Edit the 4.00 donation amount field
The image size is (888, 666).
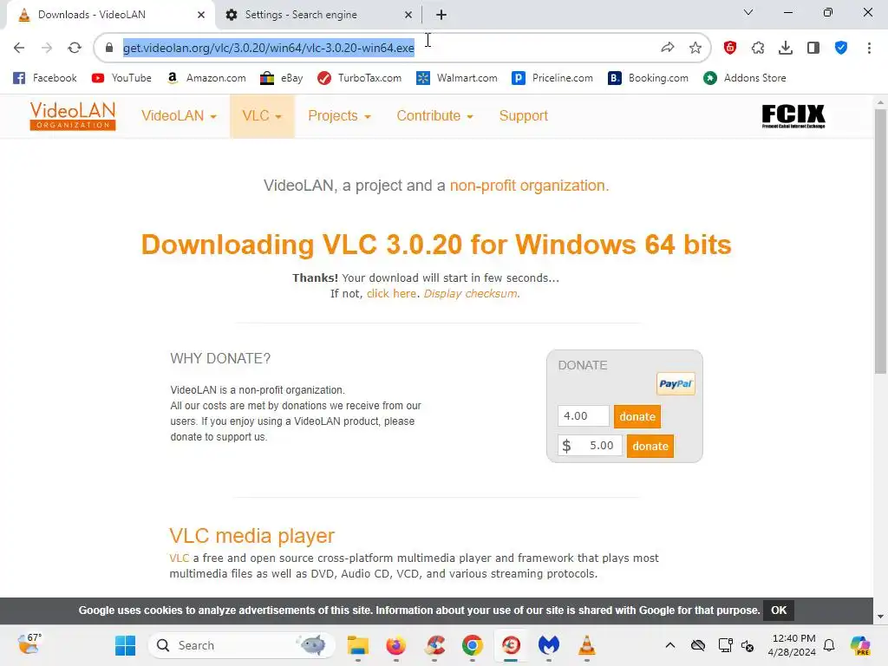pos(584,416)
